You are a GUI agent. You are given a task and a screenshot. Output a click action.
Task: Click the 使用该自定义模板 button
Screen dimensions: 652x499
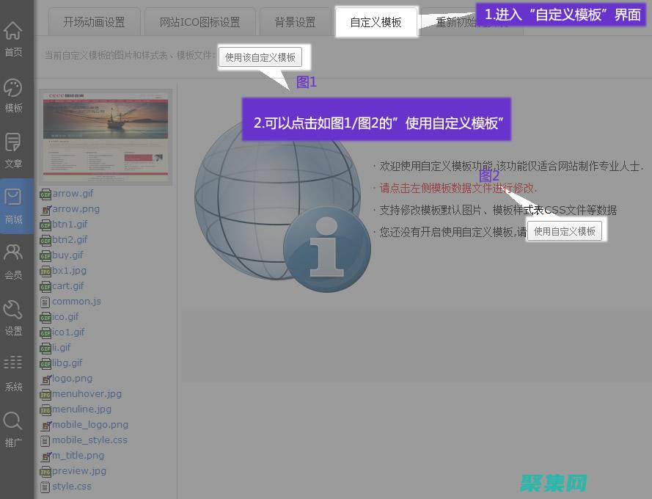pos(260,57)
